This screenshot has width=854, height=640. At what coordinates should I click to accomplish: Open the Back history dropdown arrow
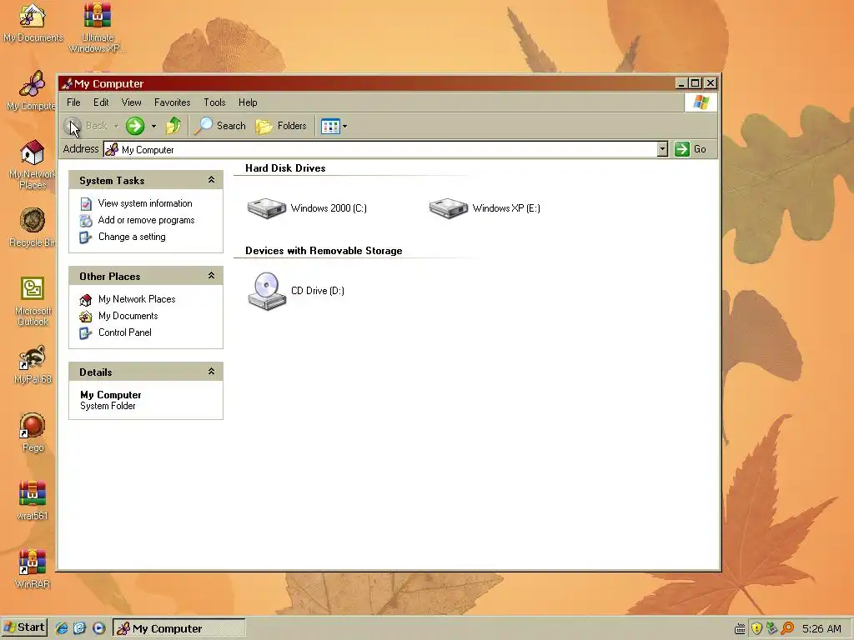point(116,127)
